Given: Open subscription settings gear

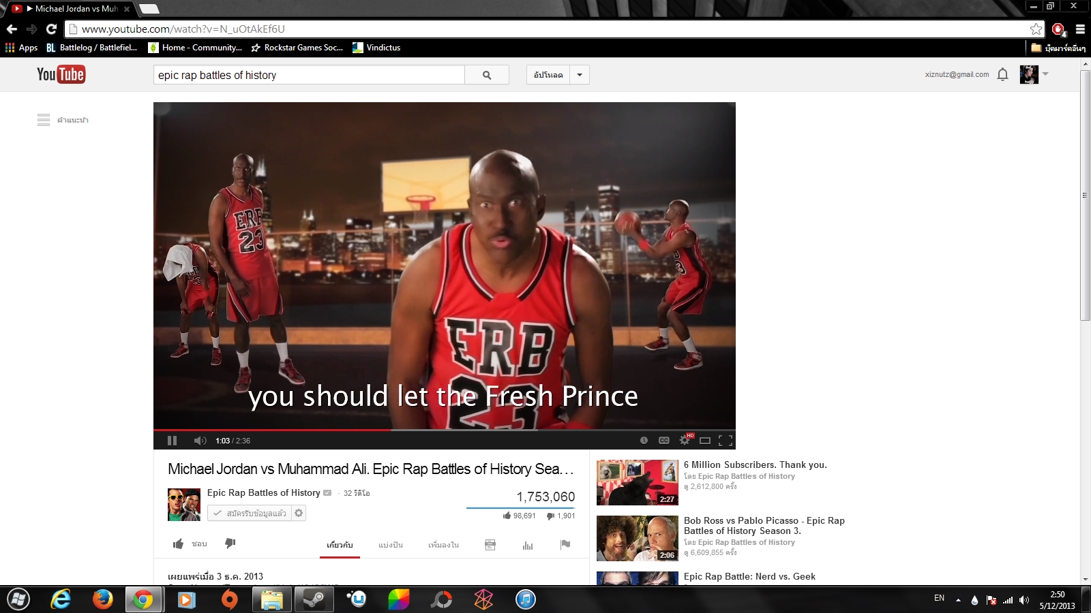Looking at the screenshot, I should click(299, 513).
